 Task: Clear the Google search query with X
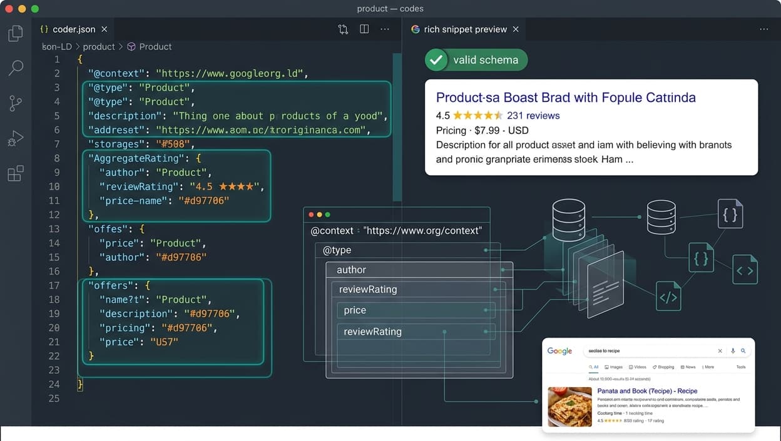pyautogui.click(x=720, y=352)
